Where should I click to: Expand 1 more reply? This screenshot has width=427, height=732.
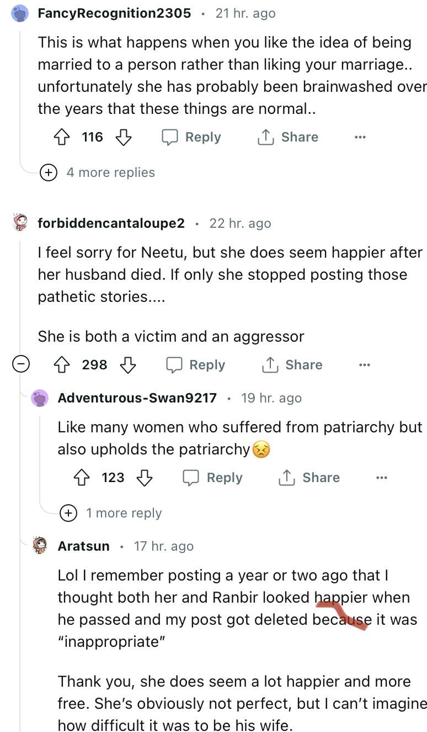(68, 513)
